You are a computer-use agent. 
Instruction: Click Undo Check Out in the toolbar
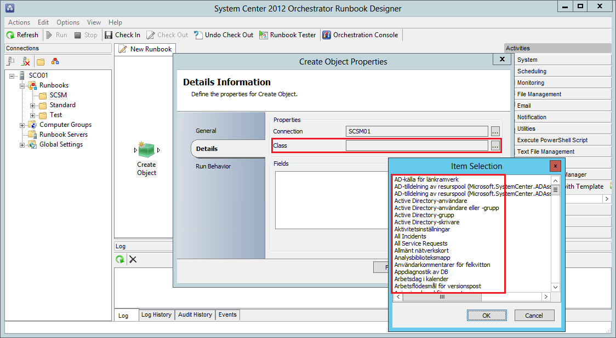[224, 35]
